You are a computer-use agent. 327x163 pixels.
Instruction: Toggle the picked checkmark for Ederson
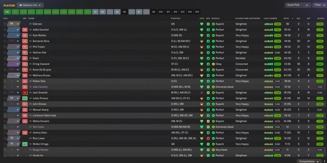pos(5,24)
